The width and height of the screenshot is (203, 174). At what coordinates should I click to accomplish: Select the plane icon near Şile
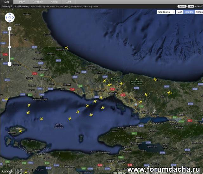click(155, 79)
